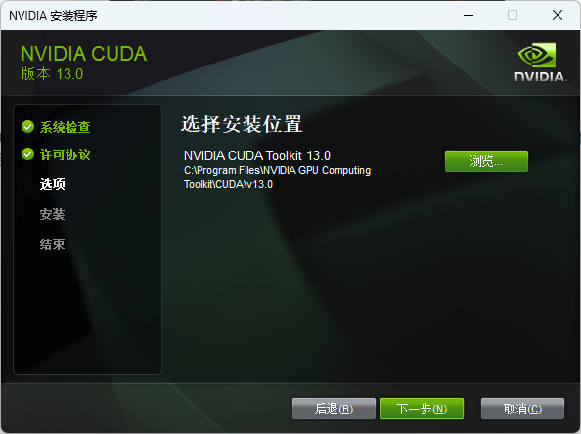Viewport: 581px width, 434px height.
Task: Click the 选择安装位置 heading
Action: tap(242, 124)
